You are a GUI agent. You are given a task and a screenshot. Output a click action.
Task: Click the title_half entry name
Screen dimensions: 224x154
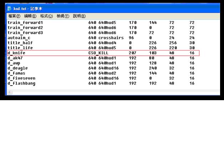click(20, 43)
